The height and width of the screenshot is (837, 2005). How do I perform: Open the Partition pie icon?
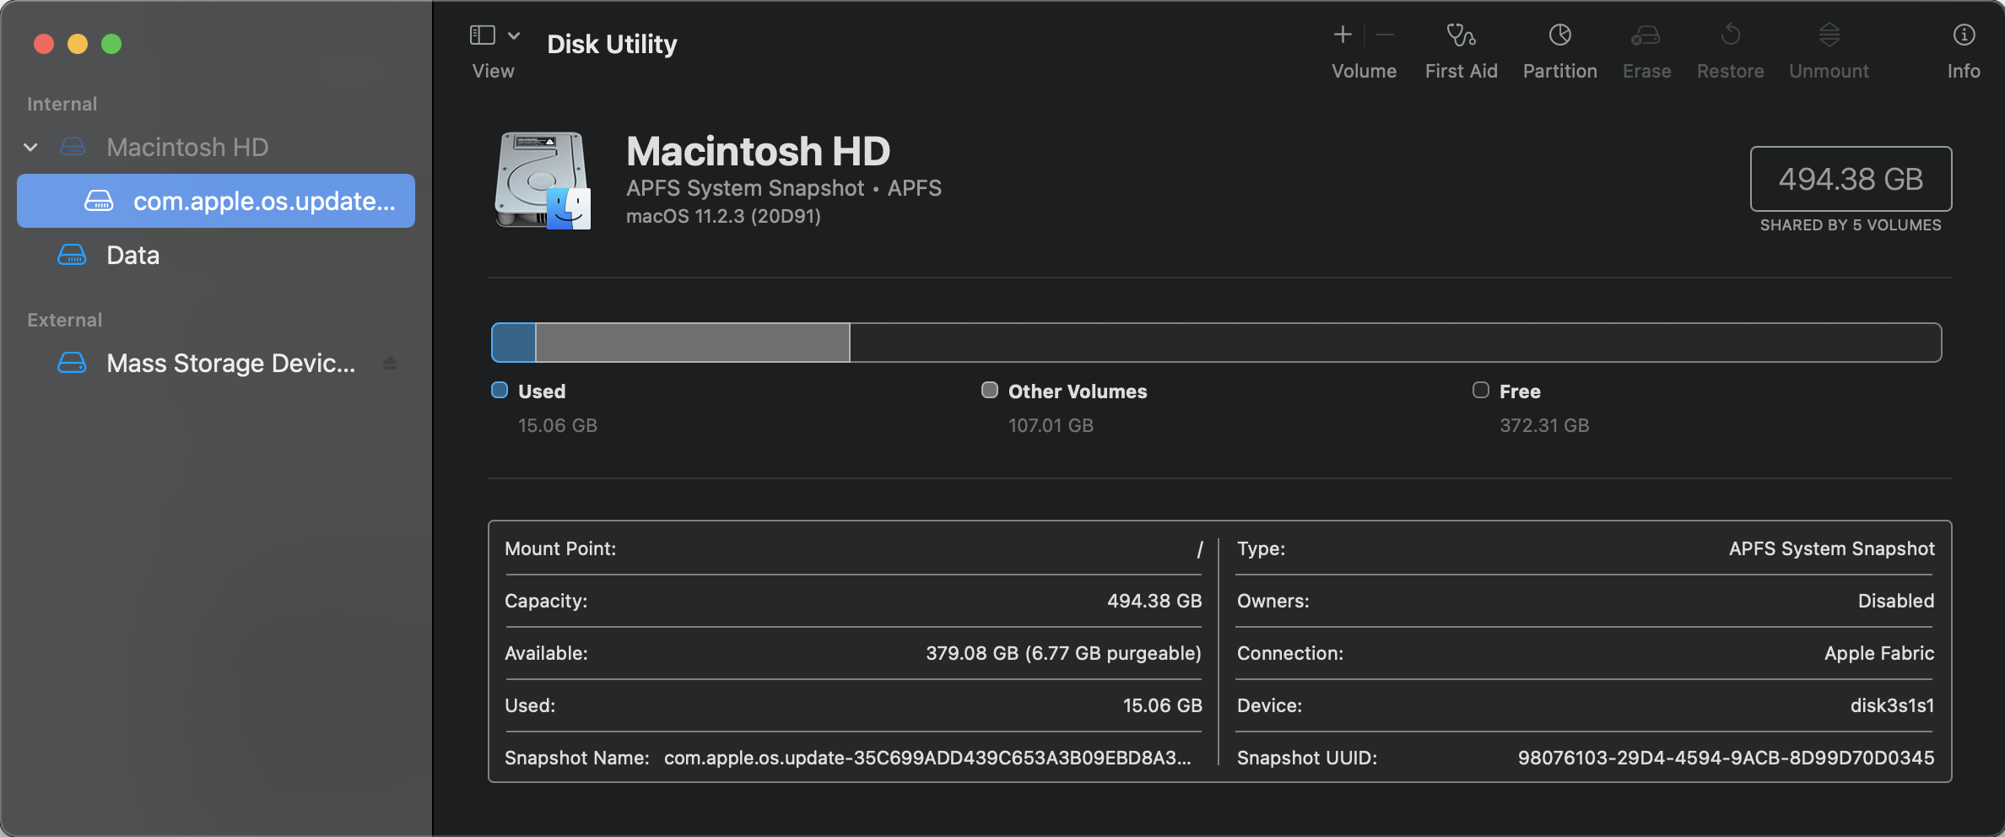pos(1559,35)
